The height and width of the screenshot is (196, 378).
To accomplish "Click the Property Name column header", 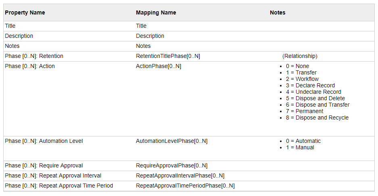I will coord(25,12).
